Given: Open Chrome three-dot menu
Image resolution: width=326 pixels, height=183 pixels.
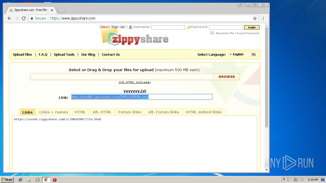Looking at the screenshot, I should [263, 18].
